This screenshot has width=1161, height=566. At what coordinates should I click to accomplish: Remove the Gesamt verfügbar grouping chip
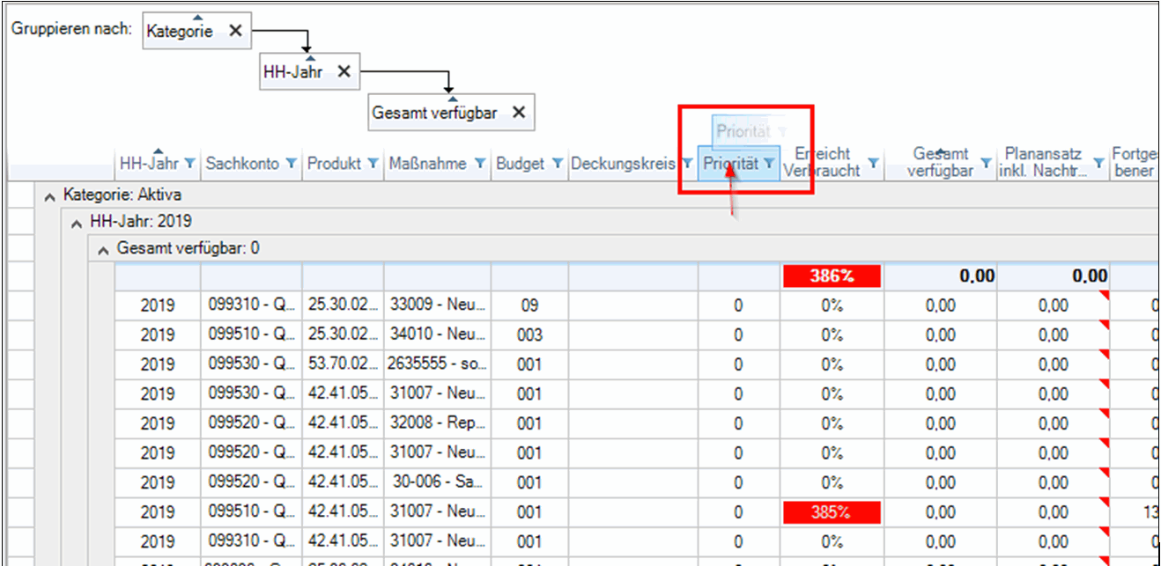click(519, 113)
